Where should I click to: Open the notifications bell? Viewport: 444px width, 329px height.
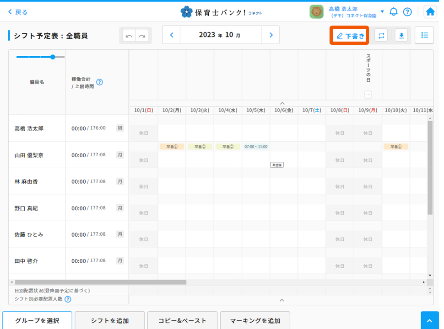[393, 12]
